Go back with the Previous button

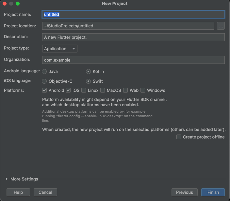(x=185, y=192)
